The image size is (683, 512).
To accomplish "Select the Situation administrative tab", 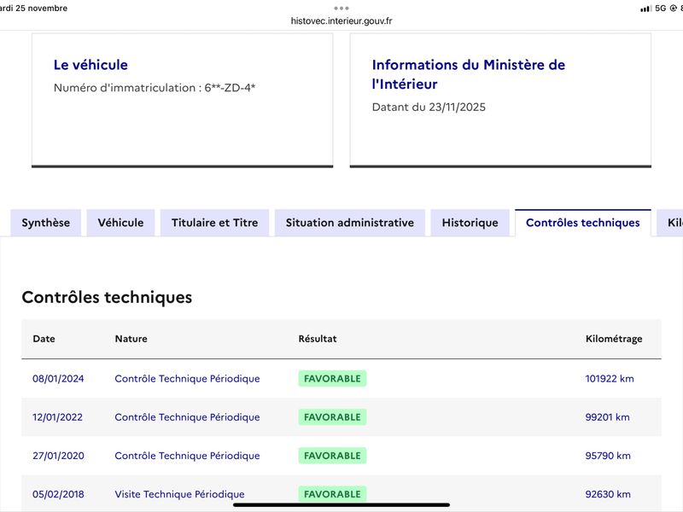I will [x=350, y=223].
